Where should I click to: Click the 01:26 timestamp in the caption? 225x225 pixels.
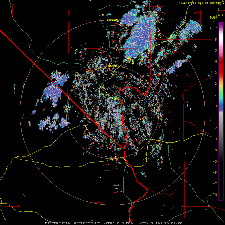(177, 223)
